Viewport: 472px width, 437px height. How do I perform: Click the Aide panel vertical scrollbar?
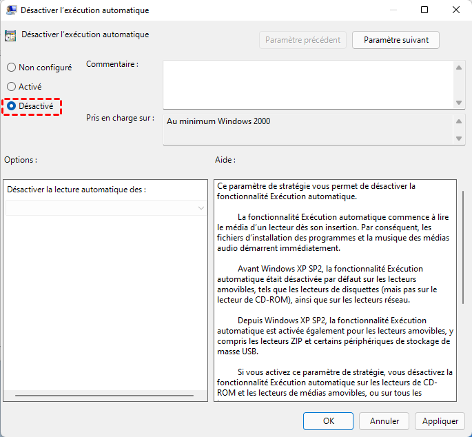click(x=463, y=247)
